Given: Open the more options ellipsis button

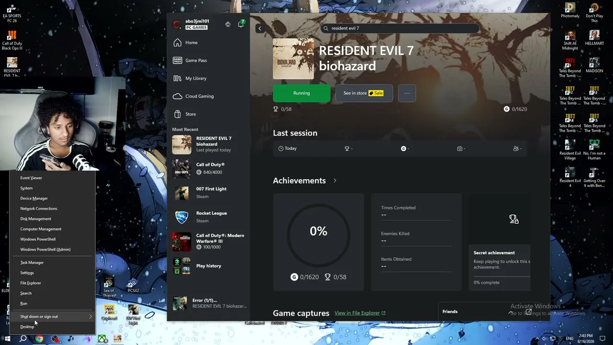Looking at the screenshot, I should (407, 93).
